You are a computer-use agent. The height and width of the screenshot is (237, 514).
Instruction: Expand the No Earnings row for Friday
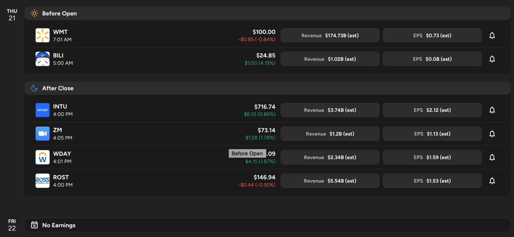click(x=267, y=225)
